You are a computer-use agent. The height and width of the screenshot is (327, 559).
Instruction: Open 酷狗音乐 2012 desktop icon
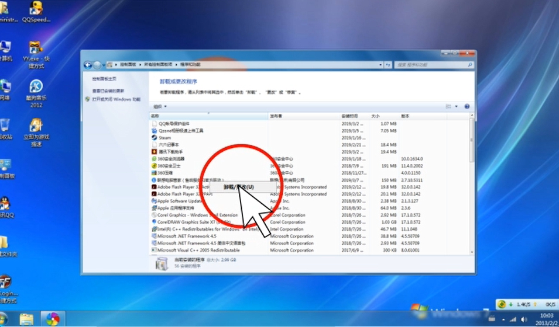pyautogui.click(x=36, y=93)
